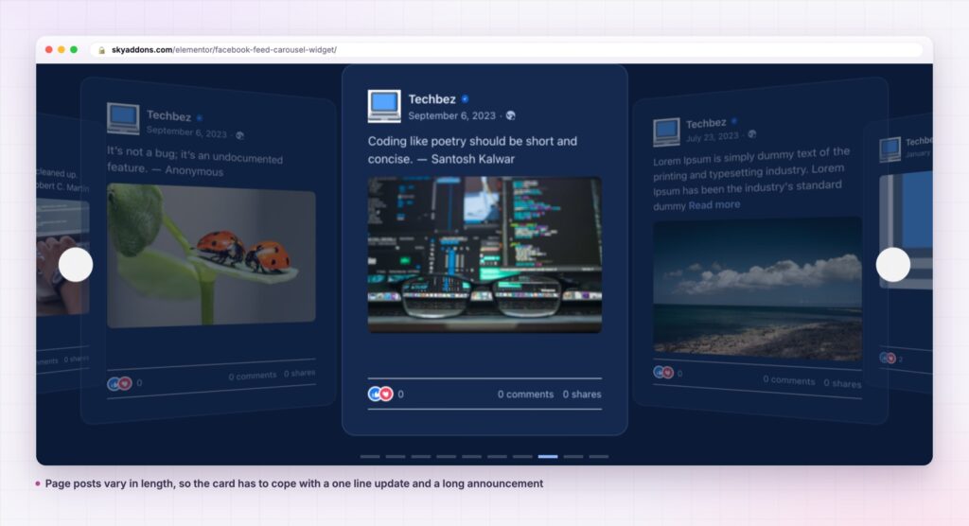Open the Techbez page name on center card

coord(432,99)
